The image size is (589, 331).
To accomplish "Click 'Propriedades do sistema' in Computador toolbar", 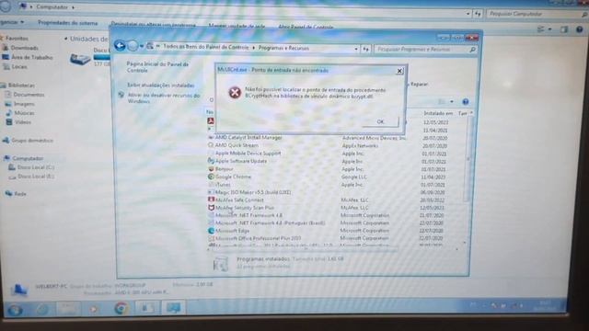I will point(67,23).
